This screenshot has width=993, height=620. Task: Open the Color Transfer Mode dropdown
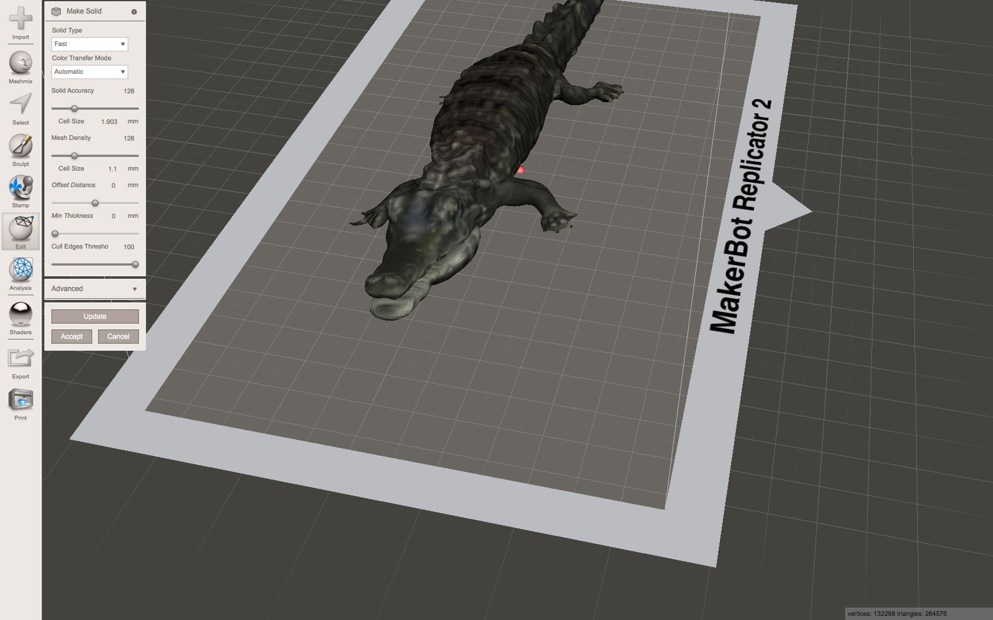click(89, 72)
